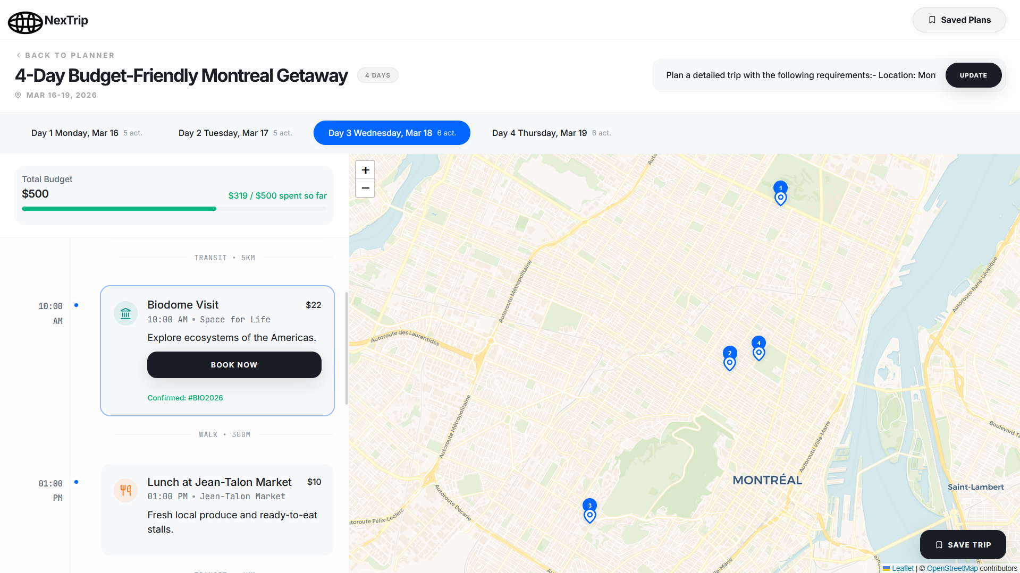Click the $22 price on Biodome card
This screenshot has height=573, width=1020.
pos(313,305)
